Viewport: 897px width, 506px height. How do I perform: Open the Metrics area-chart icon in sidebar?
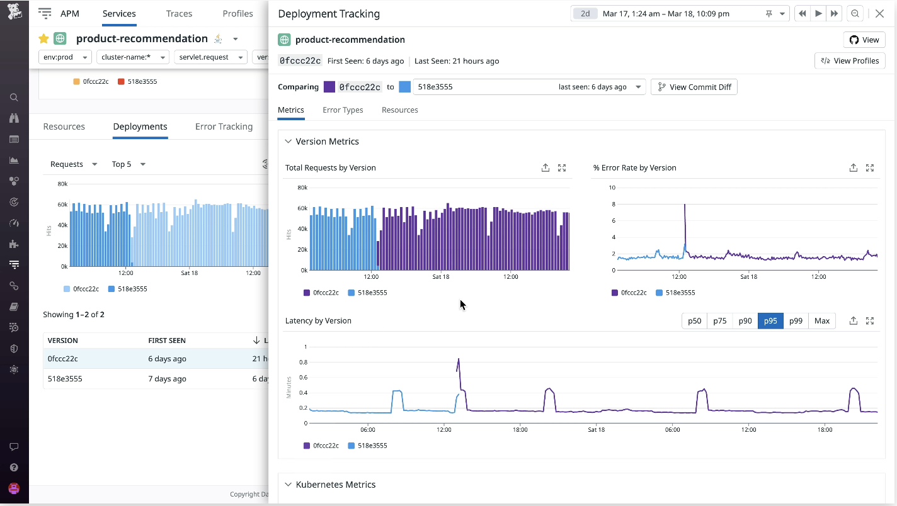[14, 160]
